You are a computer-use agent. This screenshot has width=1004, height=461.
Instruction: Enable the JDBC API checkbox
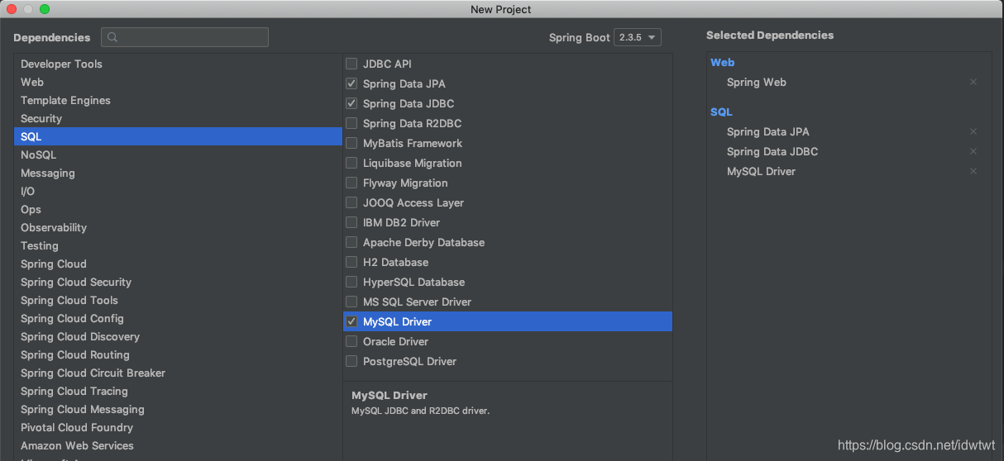coord(351,64)
